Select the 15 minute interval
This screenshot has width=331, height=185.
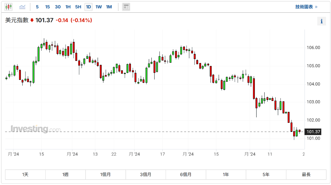pos(47,7)
